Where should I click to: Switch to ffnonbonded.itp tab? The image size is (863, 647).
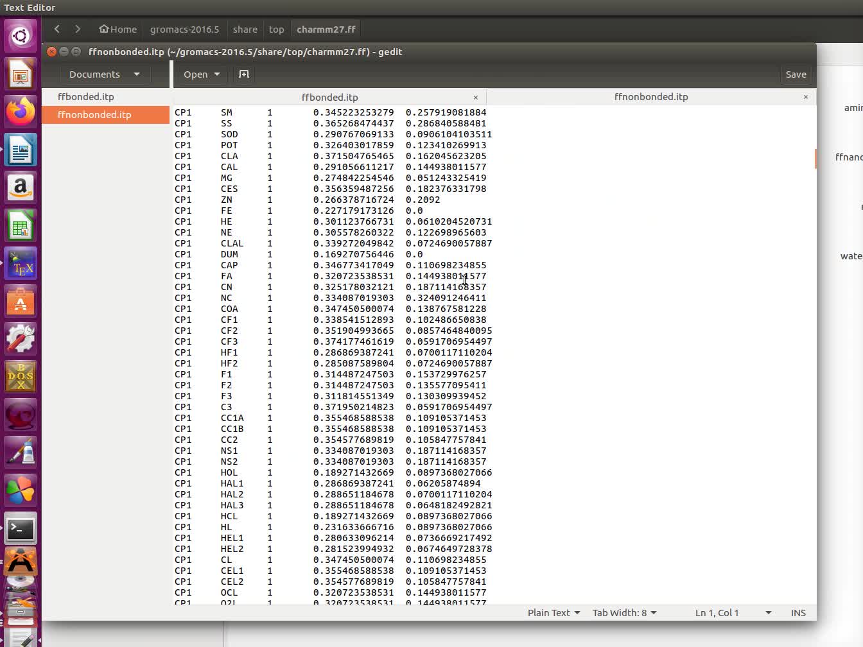651,97
